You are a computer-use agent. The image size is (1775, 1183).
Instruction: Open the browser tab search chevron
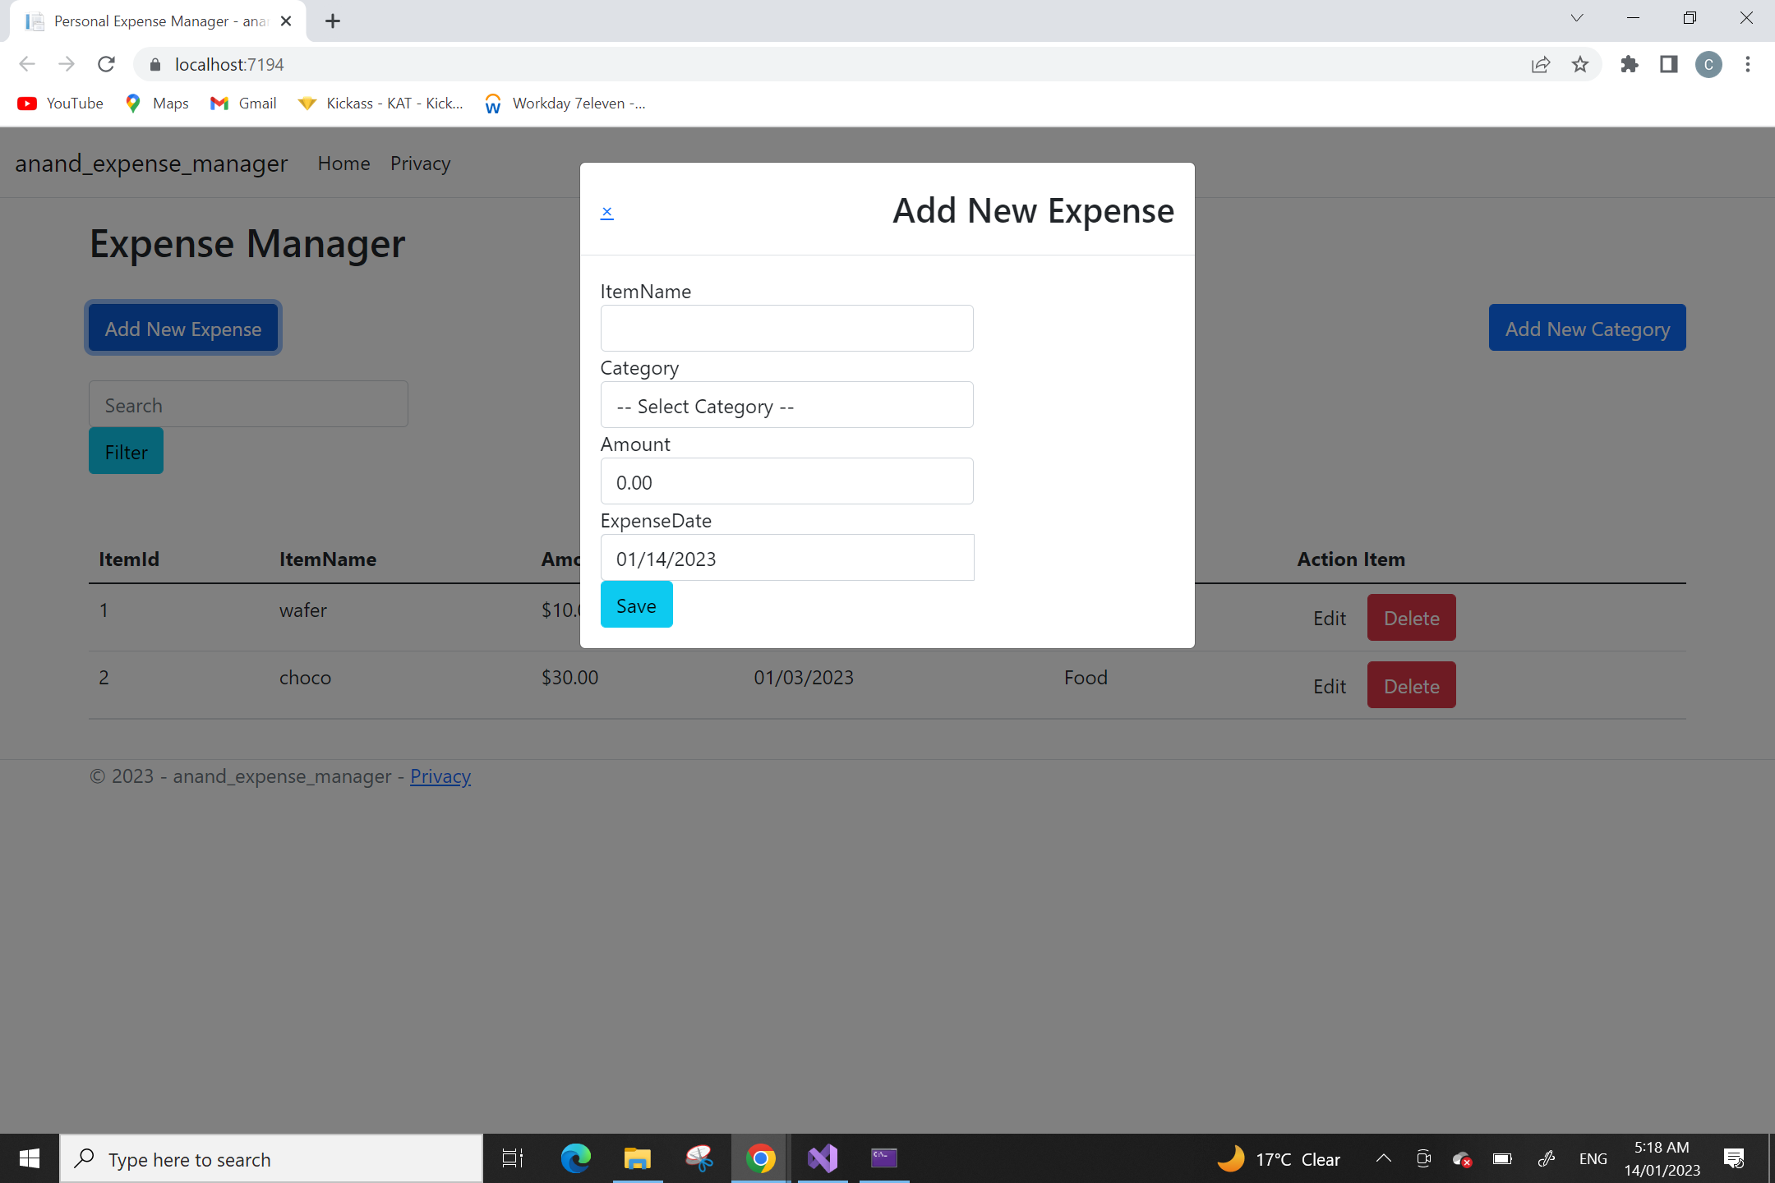click(x=1576, y=17)
